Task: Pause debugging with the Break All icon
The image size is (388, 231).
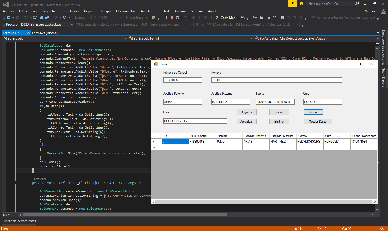Action: click(166, 18)
